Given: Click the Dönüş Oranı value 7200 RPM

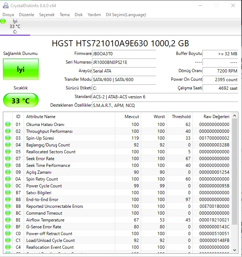Looking at the screenshot, I should [220, 71].
